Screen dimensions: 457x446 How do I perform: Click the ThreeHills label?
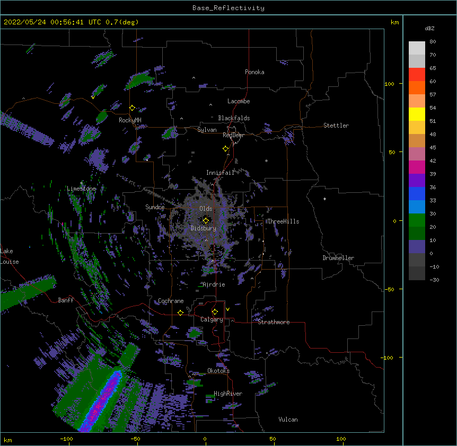pyautogui.click(x=283, y=221)
